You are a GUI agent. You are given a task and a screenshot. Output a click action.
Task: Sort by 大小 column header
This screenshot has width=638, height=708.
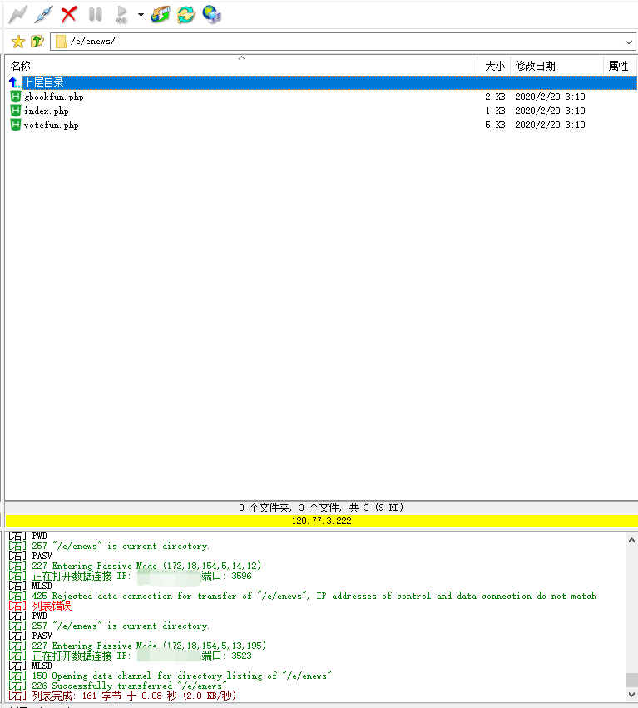[494, 66]
